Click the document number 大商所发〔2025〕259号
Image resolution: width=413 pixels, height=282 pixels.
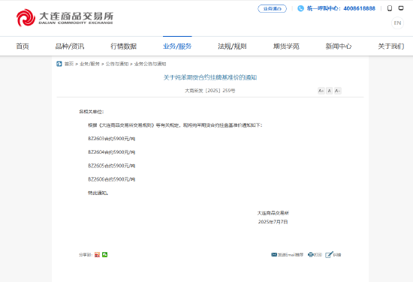point(210,91)
